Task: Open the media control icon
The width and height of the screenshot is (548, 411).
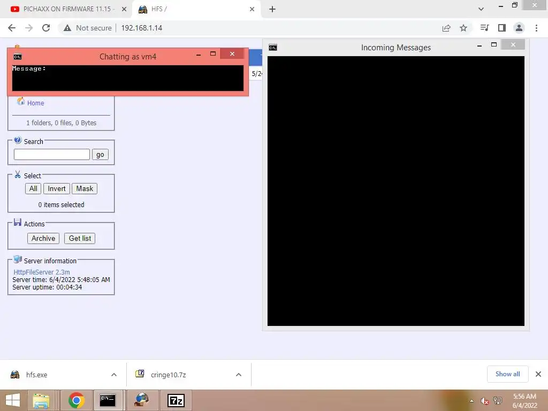Action: 484,28
